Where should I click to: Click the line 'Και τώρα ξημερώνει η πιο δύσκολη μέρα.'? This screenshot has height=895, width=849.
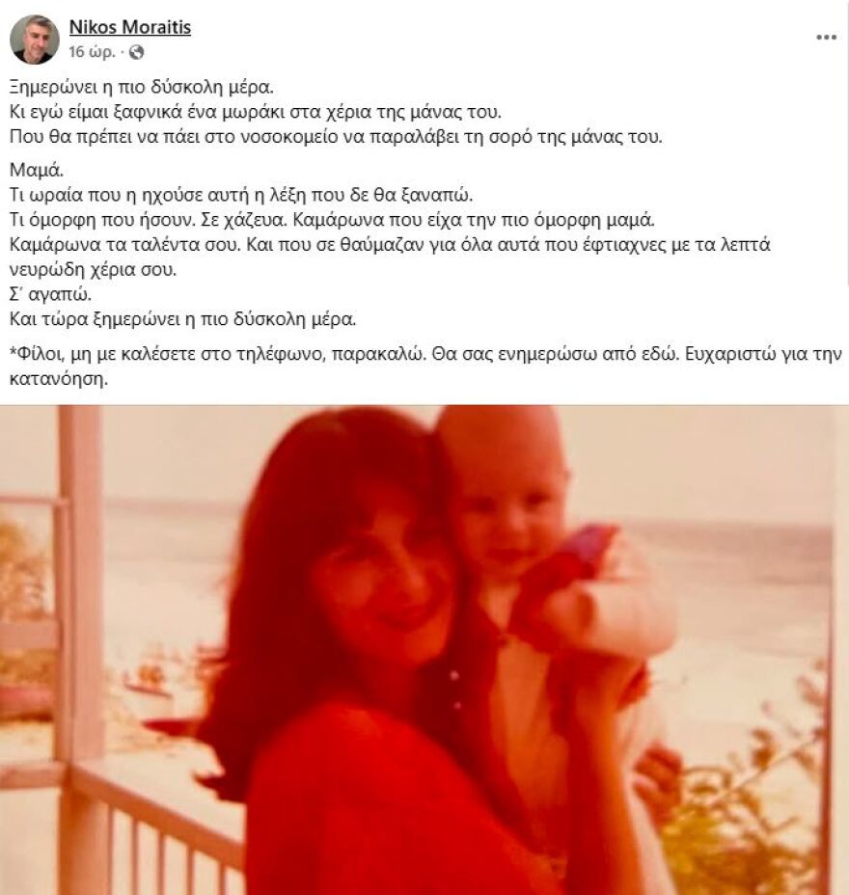pyautogui.click(x=182, y=319)
